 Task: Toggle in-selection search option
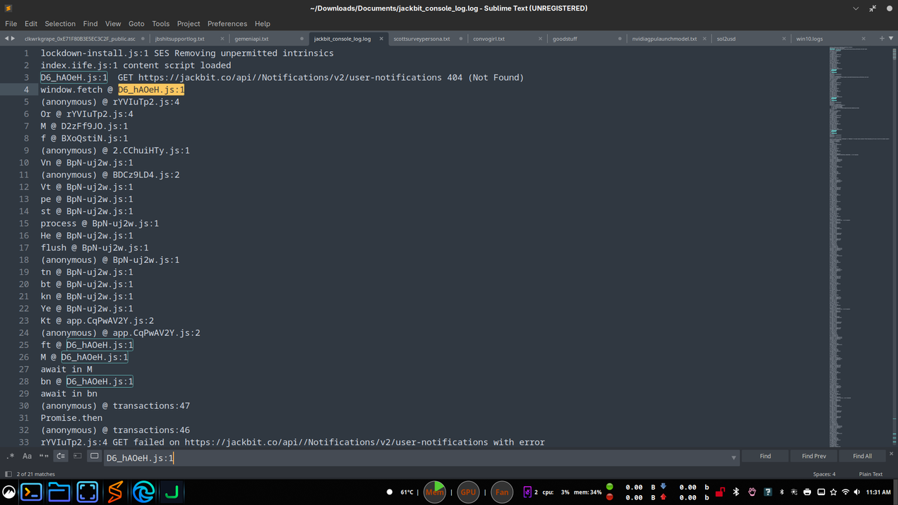click(78, 457)
